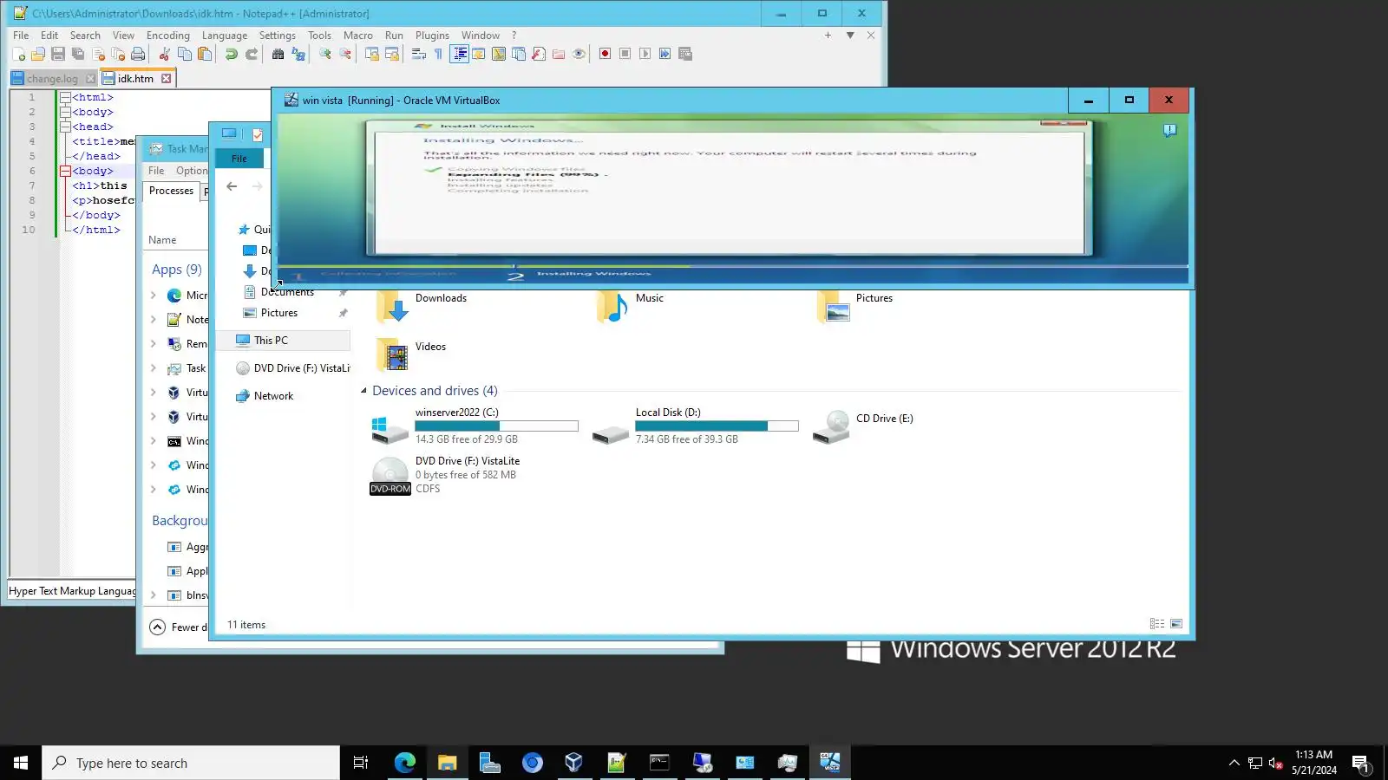
Task: Toggle Word Wrap in Notepad++ toolbar
Action: tap(418, 54)
